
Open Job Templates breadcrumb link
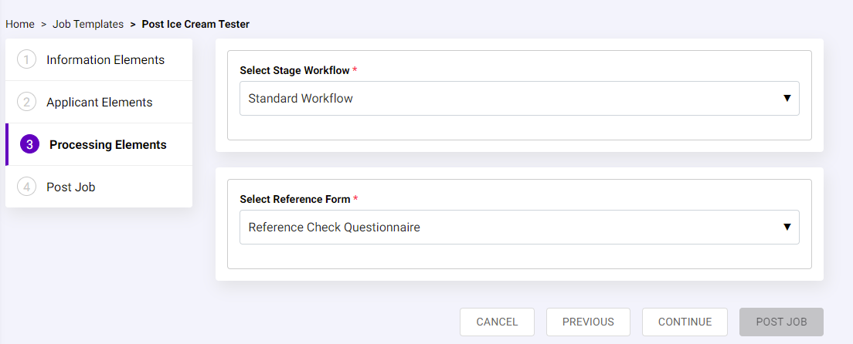click(88, 25)
